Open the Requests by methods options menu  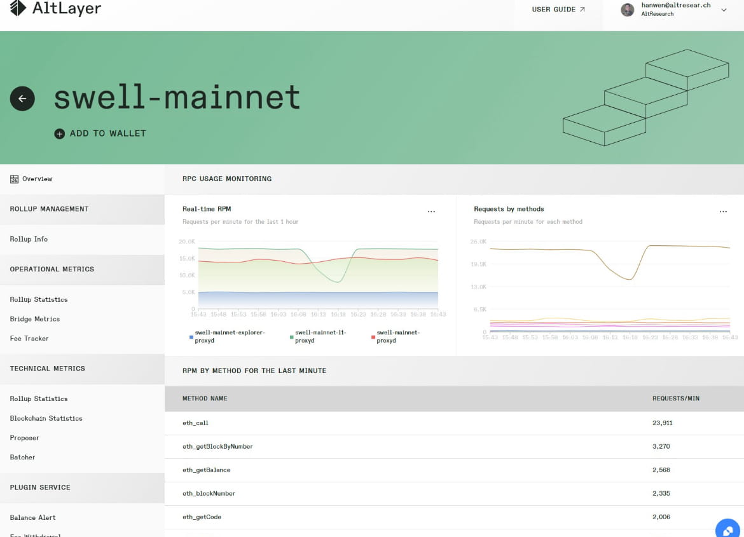pyautogui.click(x=723, y=212)
